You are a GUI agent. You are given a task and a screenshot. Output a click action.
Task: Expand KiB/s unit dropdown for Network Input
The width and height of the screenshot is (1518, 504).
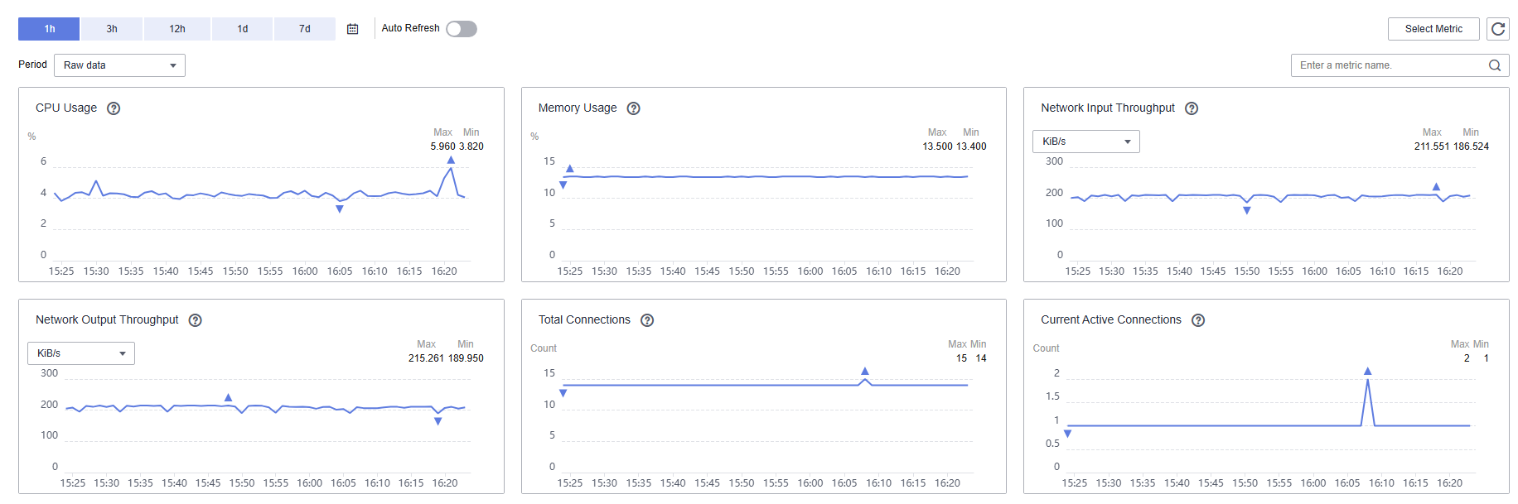1085,142
